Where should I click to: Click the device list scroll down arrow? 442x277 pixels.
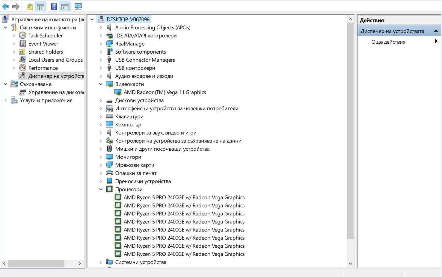(350, 264)
